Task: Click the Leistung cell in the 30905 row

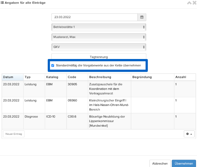Action: [x=34, y=89]
